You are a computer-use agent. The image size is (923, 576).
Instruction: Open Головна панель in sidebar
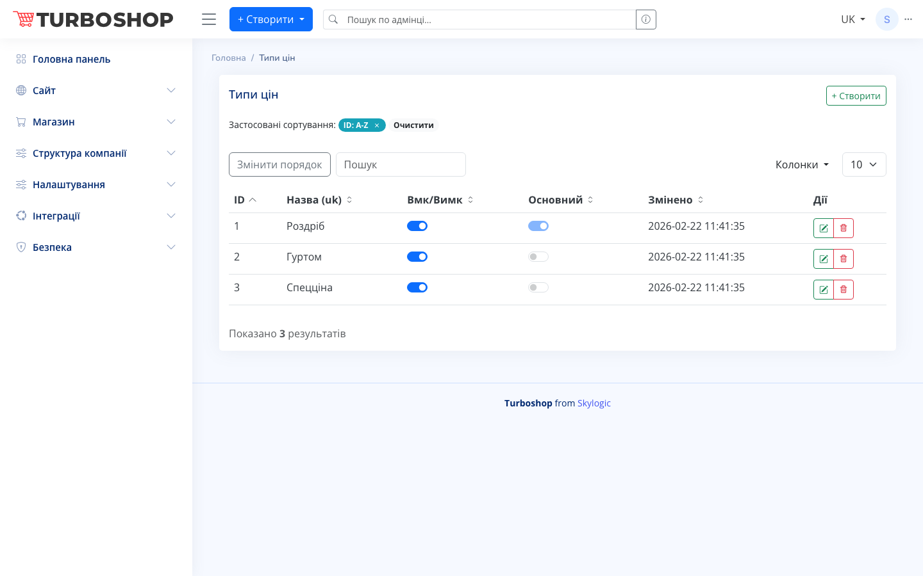coord(96,59)
